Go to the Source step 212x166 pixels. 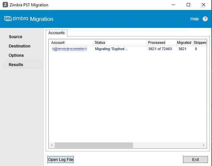click(16, 37)
